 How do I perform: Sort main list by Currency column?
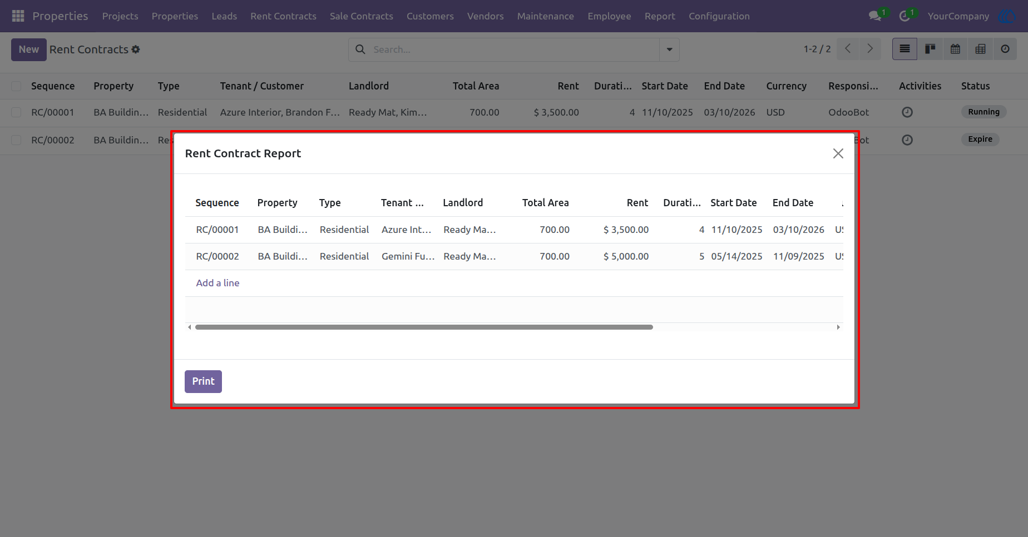click(786, 86)
